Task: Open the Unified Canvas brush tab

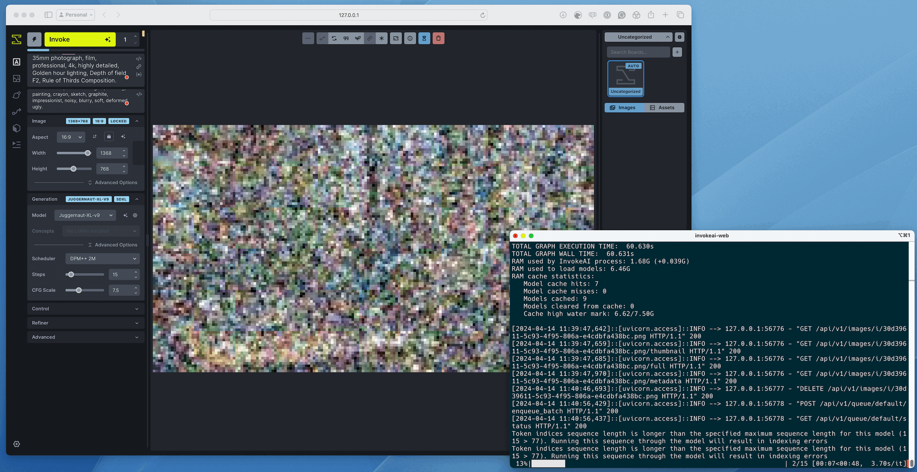Action: pos(16,95)
